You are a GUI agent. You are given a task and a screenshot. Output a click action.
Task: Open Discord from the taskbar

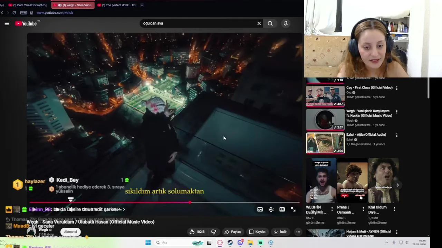click(x=240, y=242)
